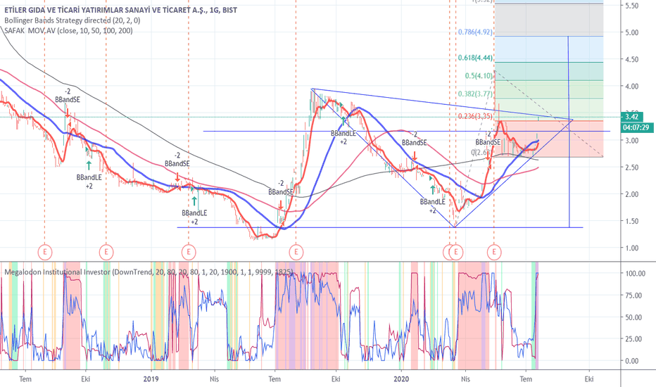Click the earnings E marker between 2019 and Nis

pyautogui.click(x=189, y=253)
